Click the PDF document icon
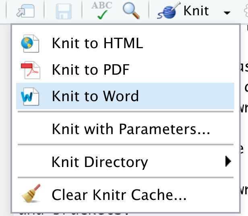This screenshot has width=248, height=216. 31,70
